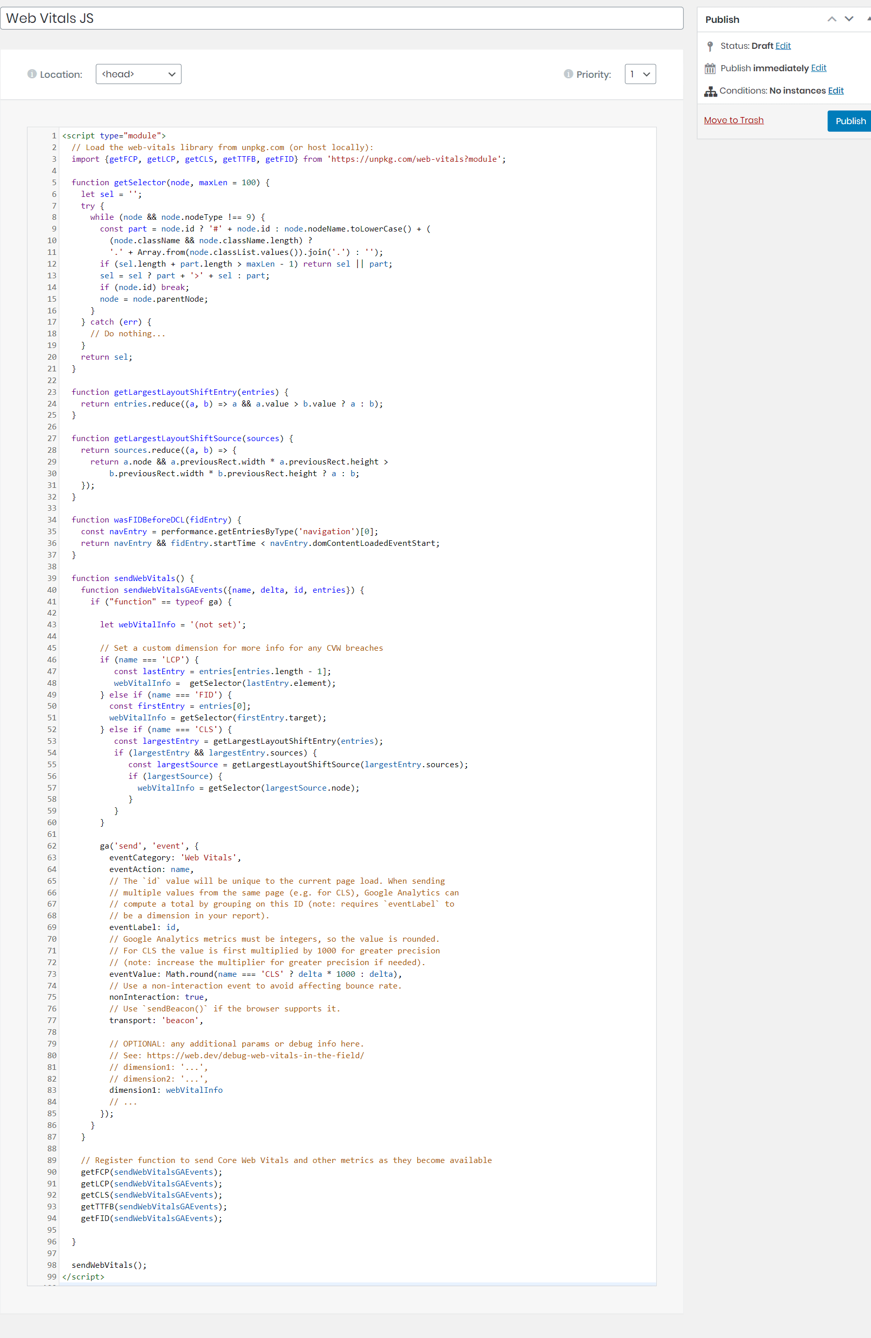The image size is (871, 1338).
Task: Click "ga('send', 'event', {" line
Action: coord(149,846)
